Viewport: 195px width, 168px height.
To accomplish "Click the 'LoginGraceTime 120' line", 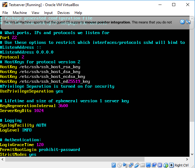I will tap(22, 145).
